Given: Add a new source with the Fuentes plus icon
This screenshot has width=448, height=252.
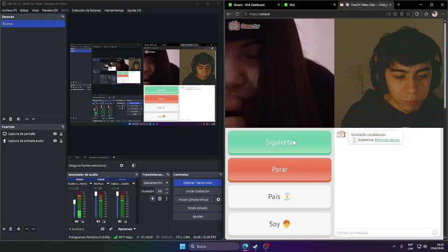Looking at the screenshot, I should point(4,229).
